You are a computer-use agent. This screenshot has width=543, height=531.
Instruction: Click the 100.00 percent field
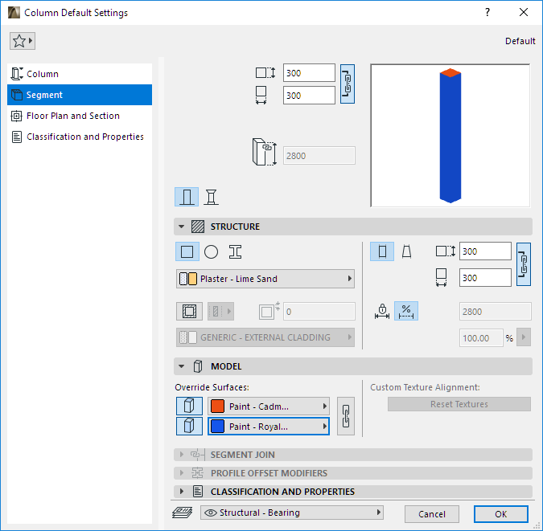coord(481,338)
